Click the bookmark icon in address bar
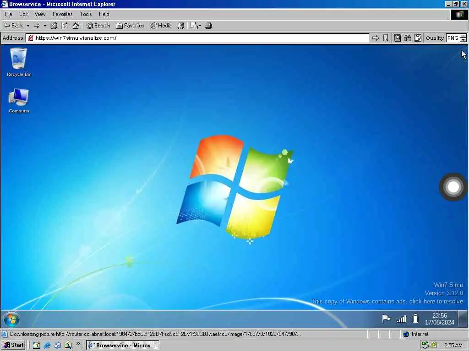Image resolution: width=469 pixels, height=351 pixels. (386, 38)
